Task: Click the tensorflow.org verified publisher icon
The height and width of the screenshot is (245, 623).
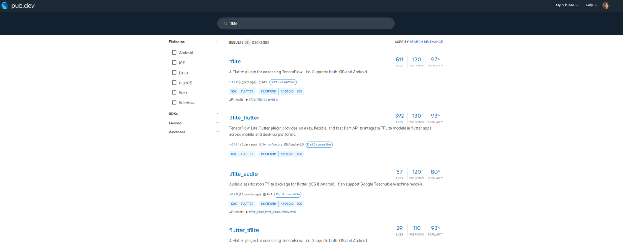Action: click(x=261, y=144)
